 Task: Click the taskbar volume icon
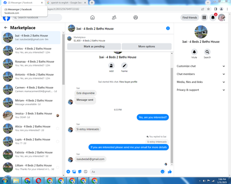click(x=204, y=181)
